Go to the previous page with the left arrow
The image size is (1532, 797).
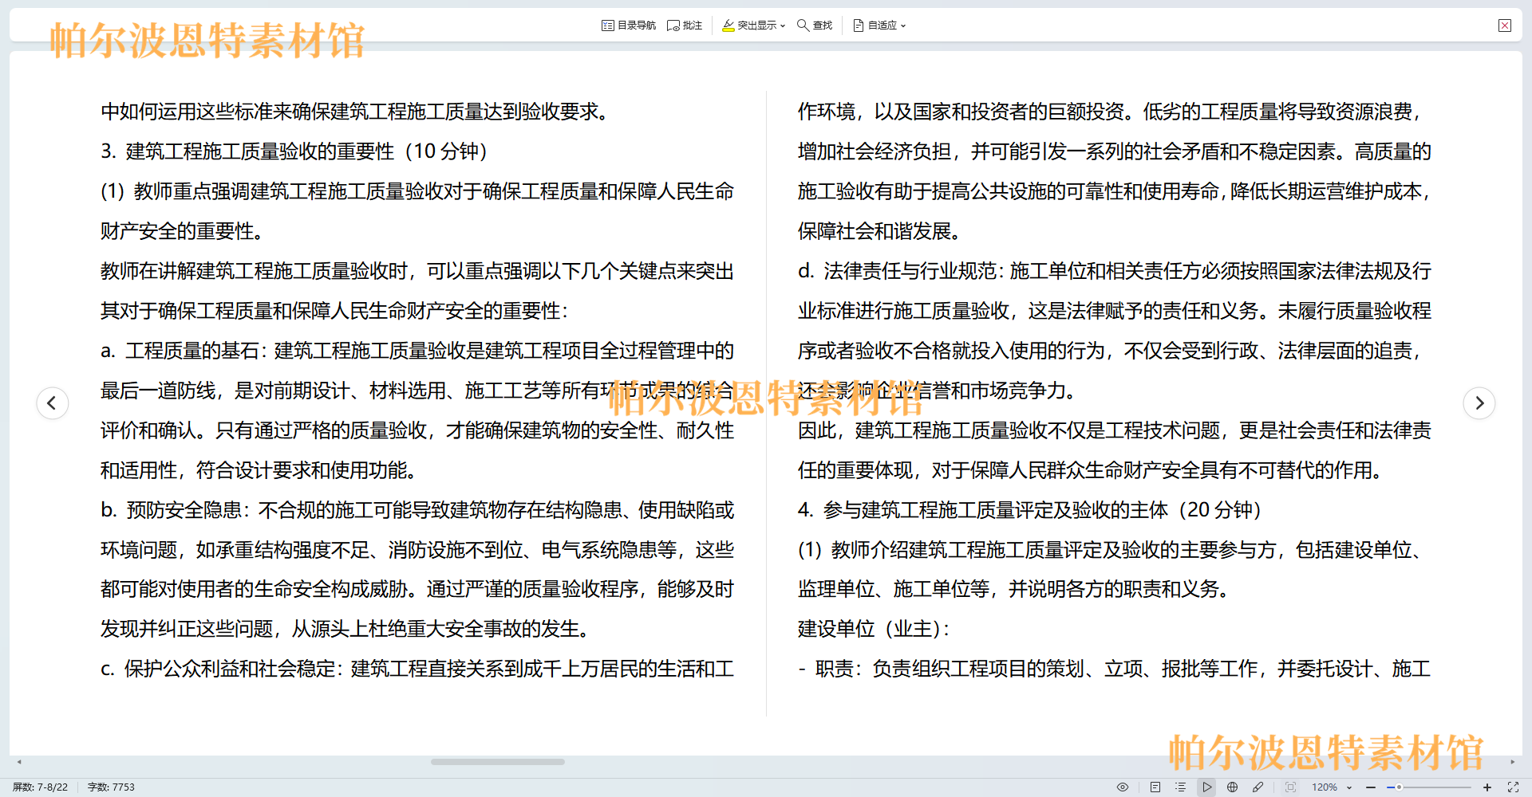click(x=53, y=402)
